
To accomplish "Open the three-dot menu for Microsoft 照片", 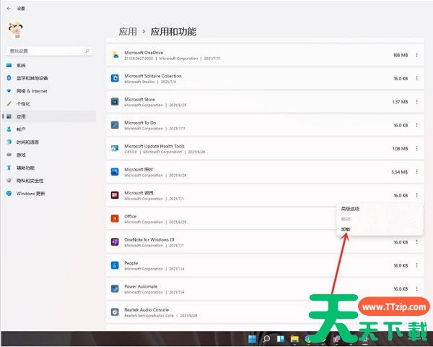I will click(x=416, y=172).
